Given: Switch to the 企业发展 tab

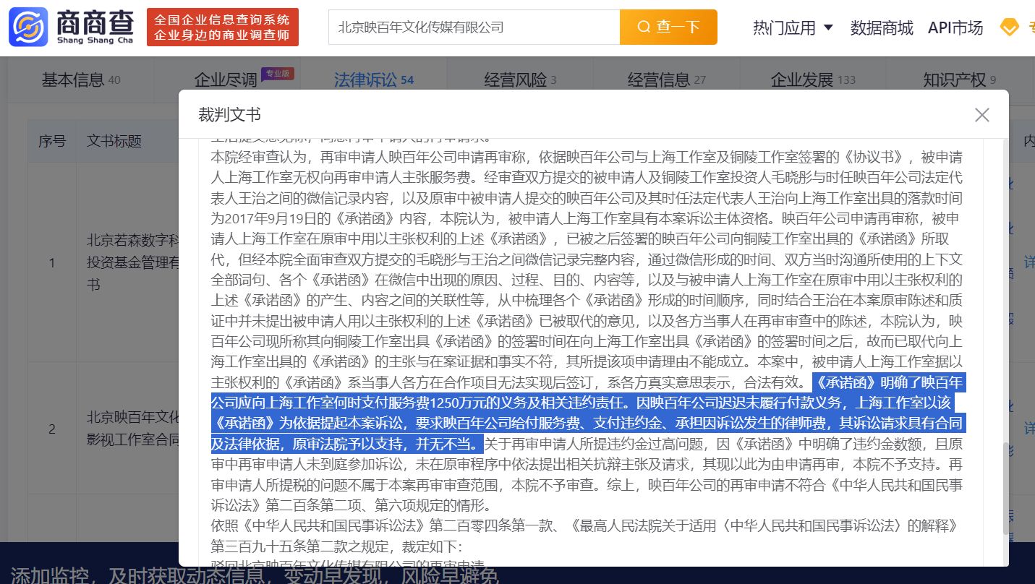Looking at the screenshot, I should [813, 80].
